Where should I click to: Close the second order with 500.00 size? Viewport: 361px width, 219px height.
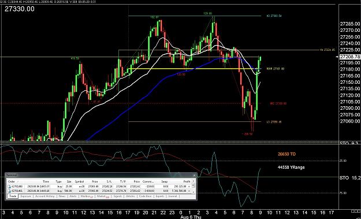click(x=189, y=191)
